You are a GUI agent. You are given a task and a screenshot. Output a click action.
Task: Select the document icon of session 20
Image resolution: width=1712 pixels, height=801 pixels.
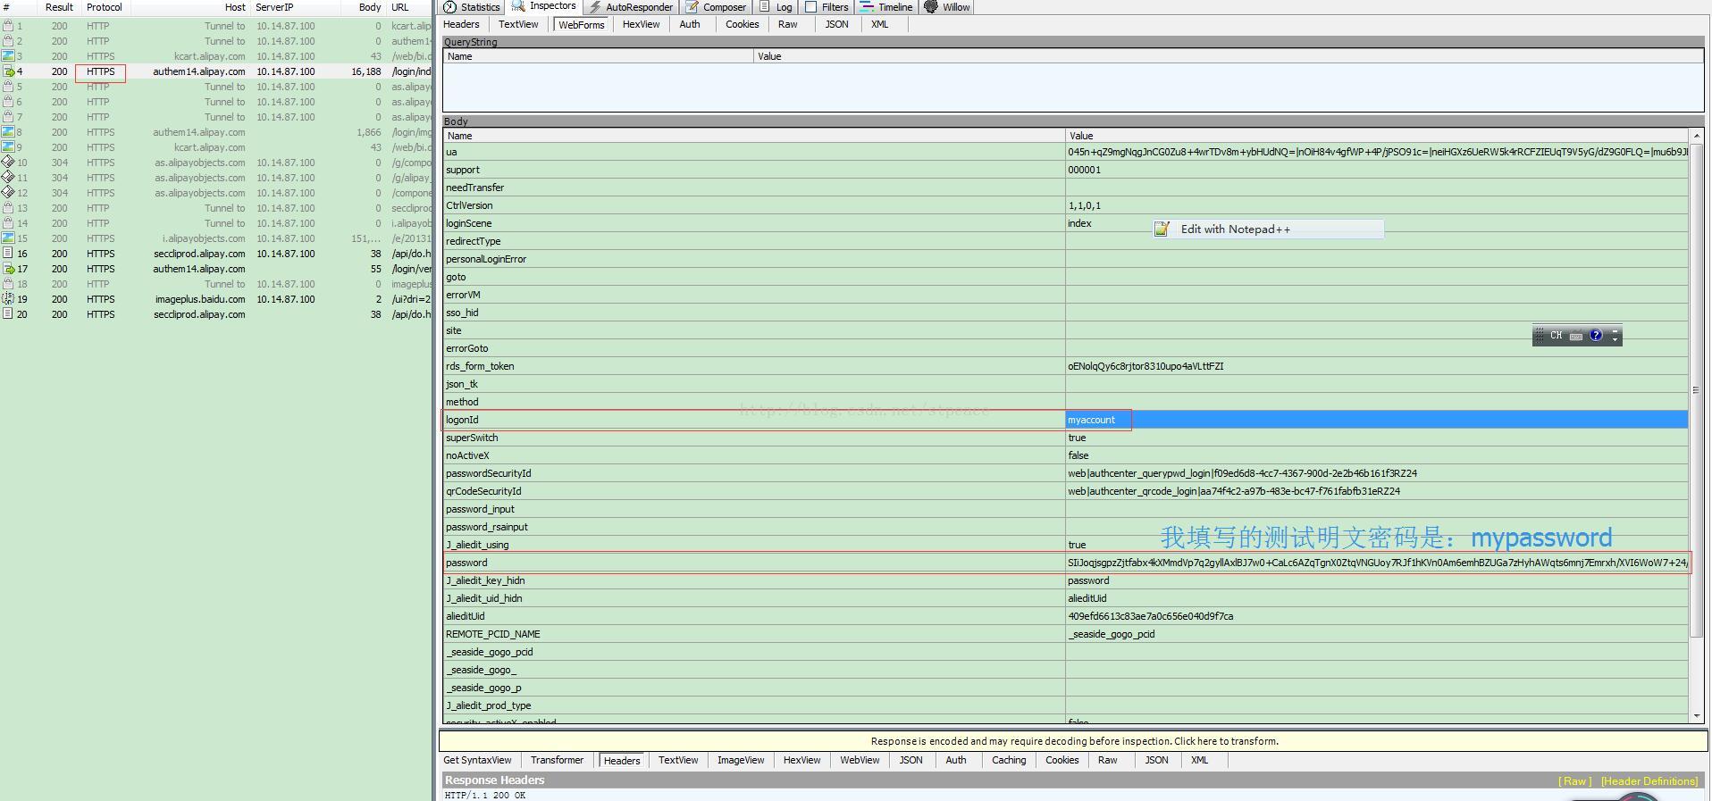8,314
